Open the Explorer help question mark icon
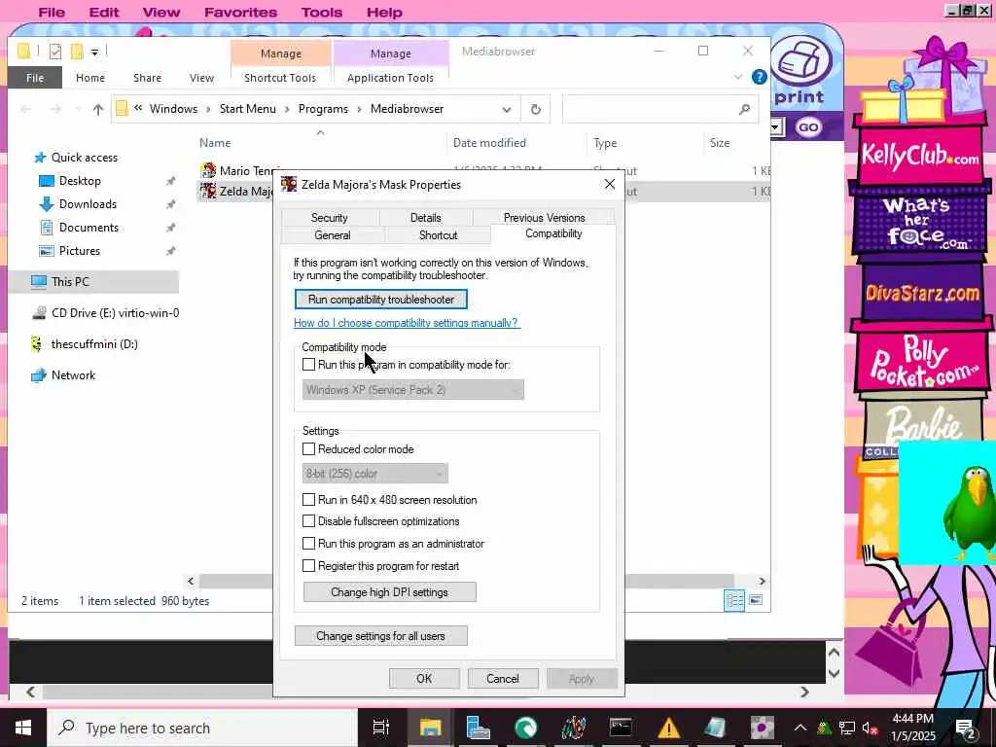Viewport: 996px width, 747px height. (759, 78)
